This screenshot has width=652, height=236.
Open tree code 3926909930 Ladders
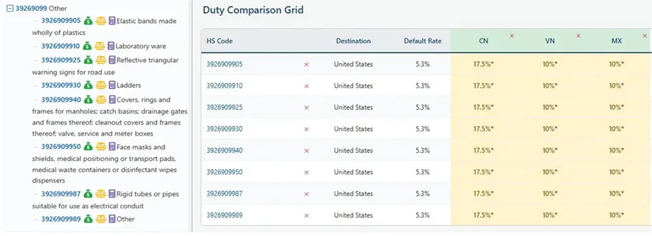point(61,85)
